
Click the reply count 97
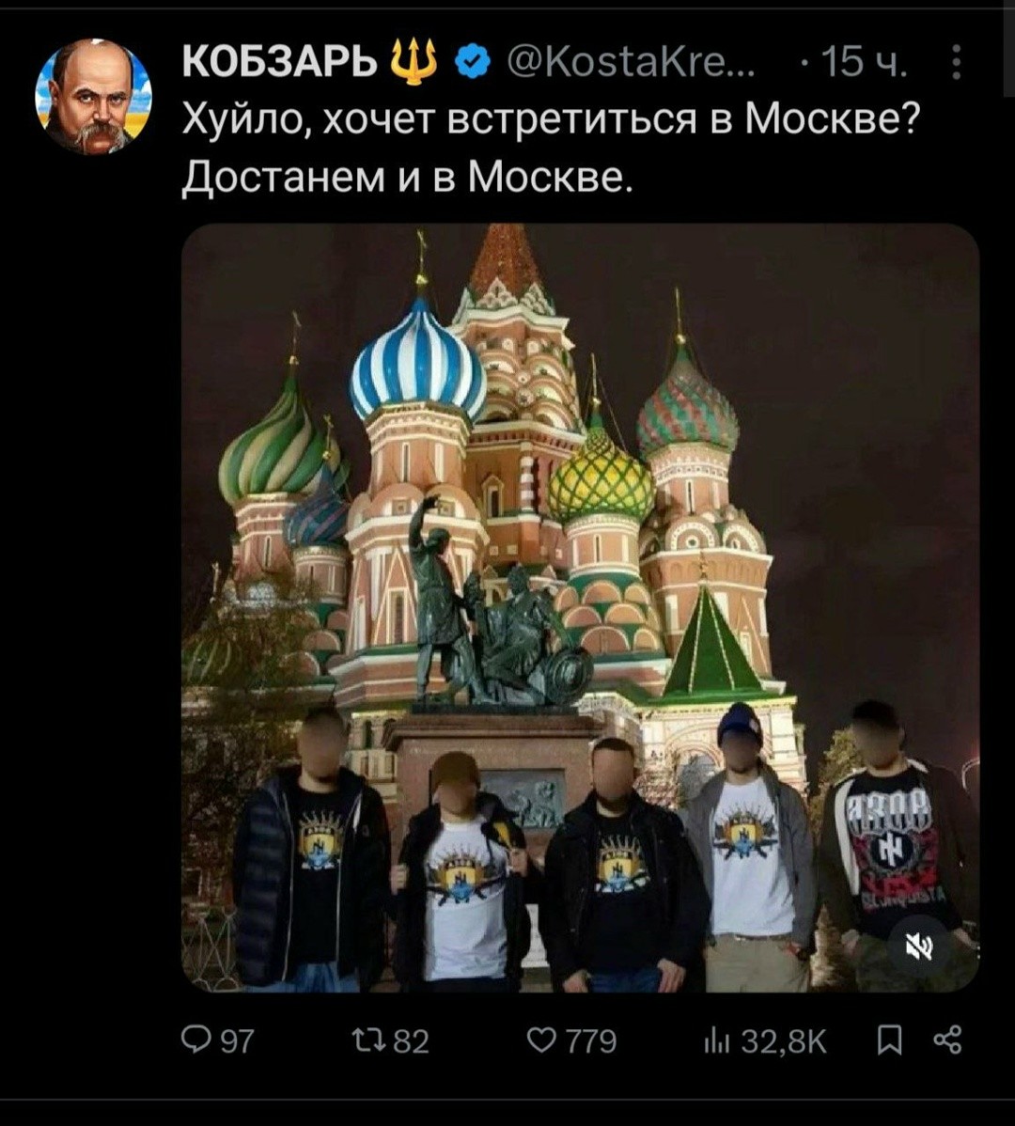pyautogui.click(x=237, y=1040)
